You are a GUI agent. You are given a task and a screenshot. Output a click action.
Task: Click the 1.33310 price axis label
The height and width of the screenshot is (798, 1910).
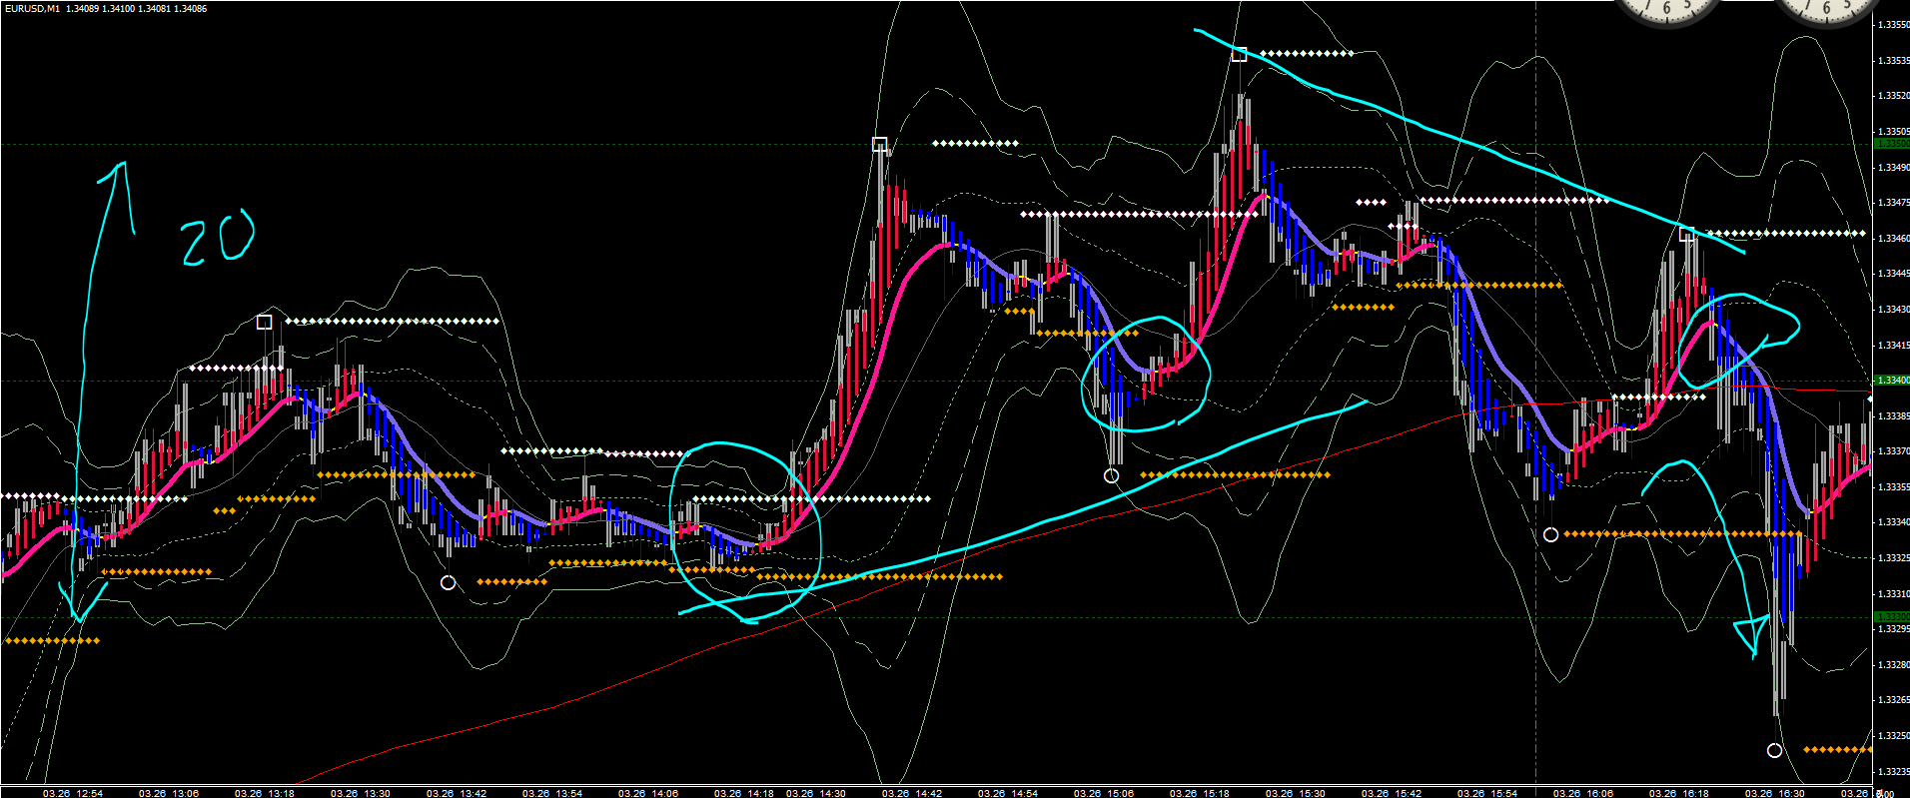[x=1894, y=594]
